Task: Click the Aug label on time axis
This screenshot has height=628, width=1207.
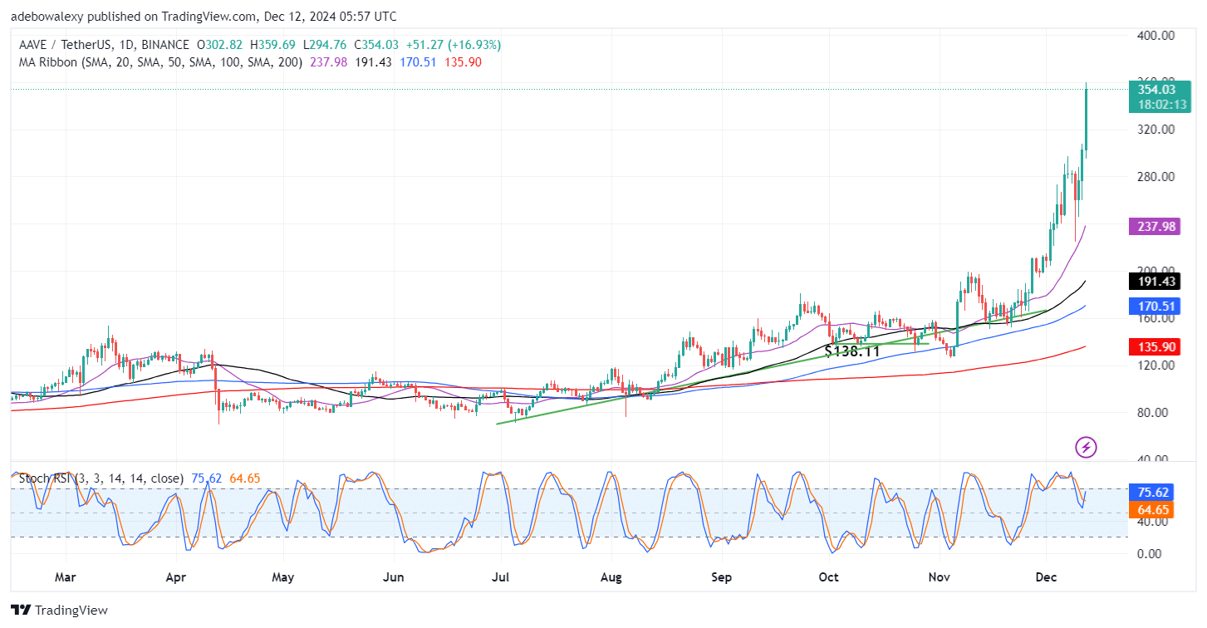Action: pos(611,577)
